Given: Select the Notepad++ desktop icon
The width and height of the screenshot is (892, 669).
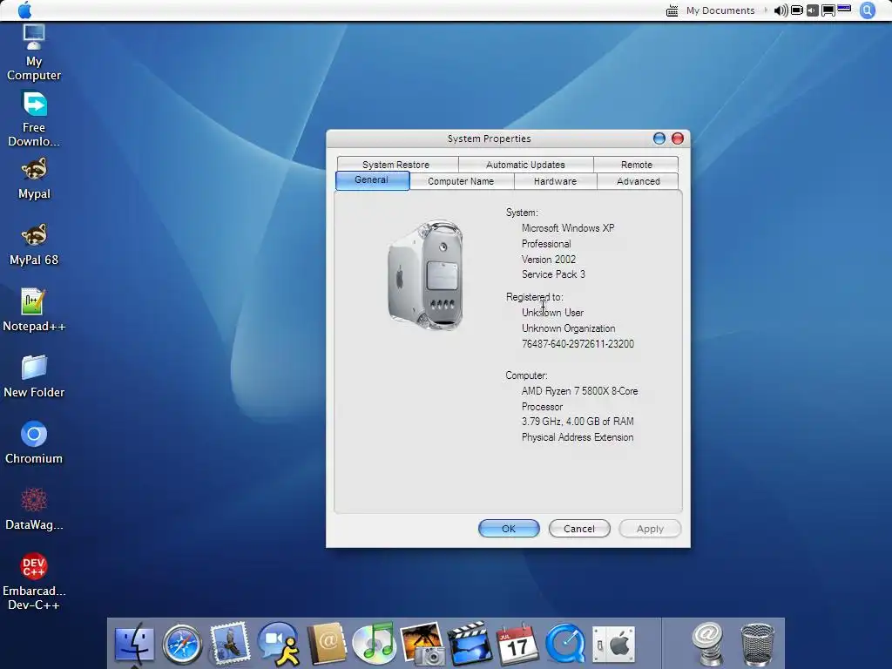Looking at the screenshot, I should coord(34,311).
